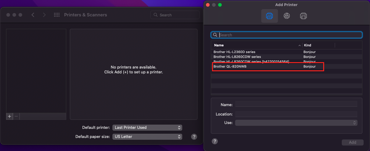370x151 pixels.
Task: Select Brother QL-820NWB printer row
Action: (x=286, y=66)
